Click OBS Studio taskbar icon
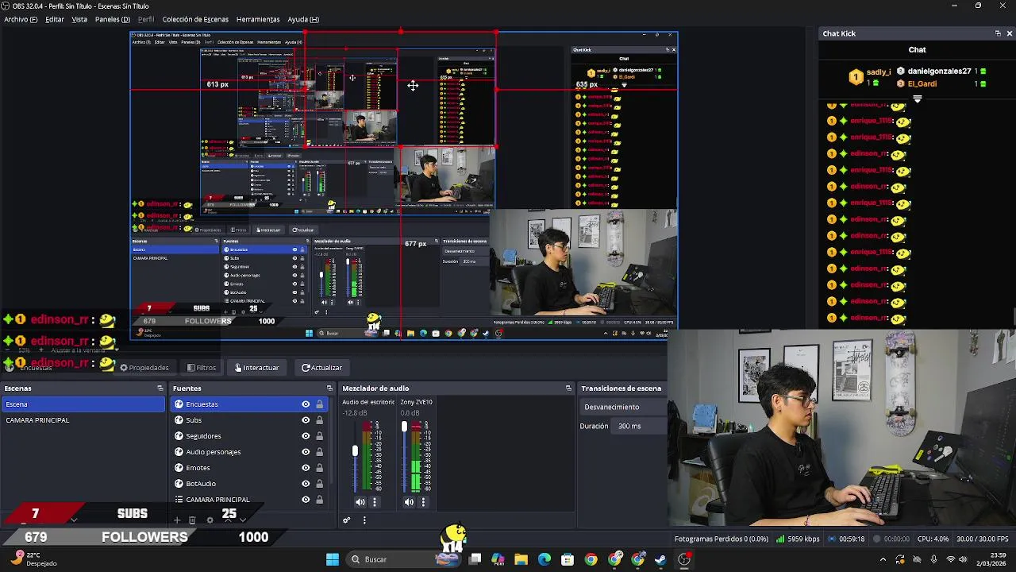The image size is (1016, 572). tap(684, 559)
